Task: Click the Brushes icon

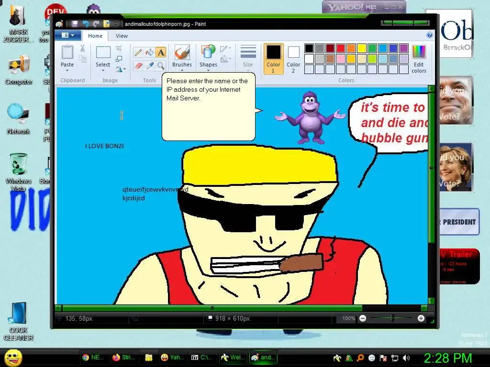Action: 182,52
